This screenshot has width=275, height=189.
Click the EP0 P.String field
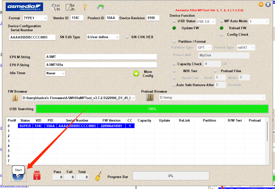point(101,65)
